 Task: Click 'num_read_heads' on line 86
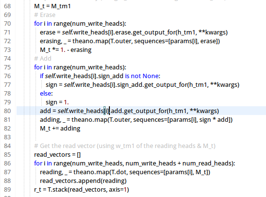[207, 164]
